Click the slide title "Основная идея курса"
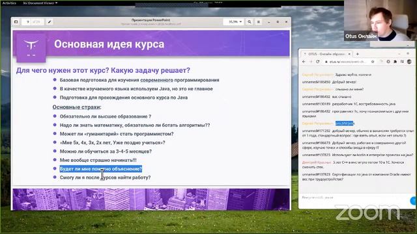This screenshot has height=234, width=417. point(109,44)
